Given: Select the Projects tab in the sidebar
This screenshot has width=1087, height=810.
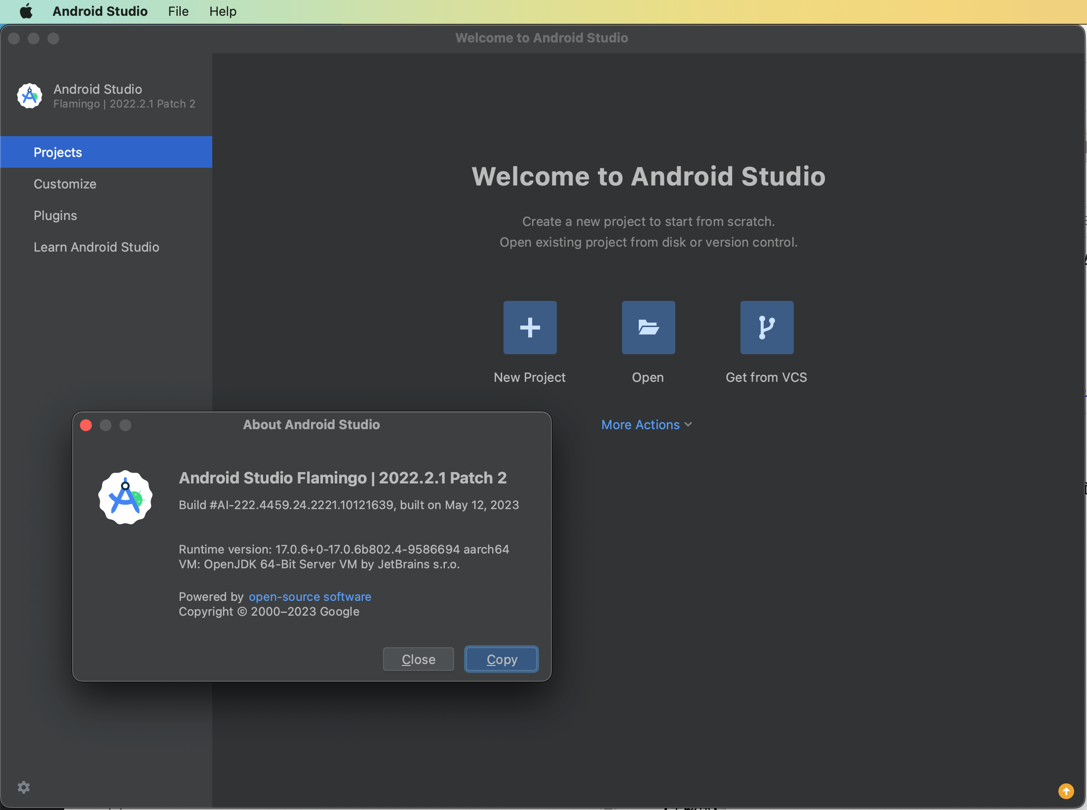Looking at the screenshot, I should (x=106, y=152).
